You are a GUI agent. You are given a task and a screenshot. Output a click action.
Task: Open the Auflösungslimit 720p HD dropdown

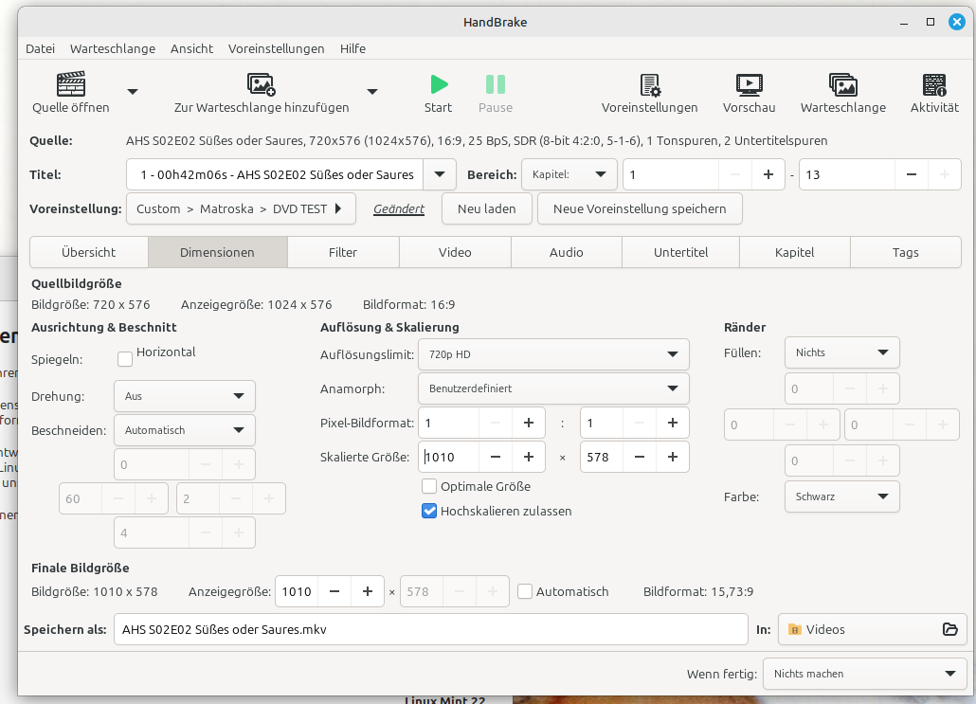click(553, 354)
